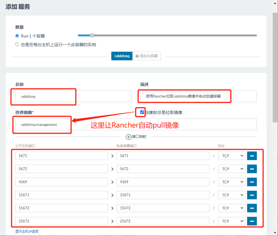
Task: Select 总是在每台主机上运行一个此容器的实例 option
Action: coord(17,44)
